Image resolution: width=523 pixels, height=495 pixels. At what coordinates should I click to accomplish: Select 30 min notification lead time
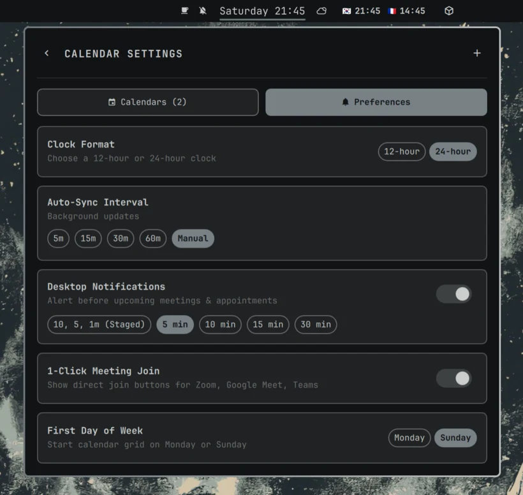[316, 325]
